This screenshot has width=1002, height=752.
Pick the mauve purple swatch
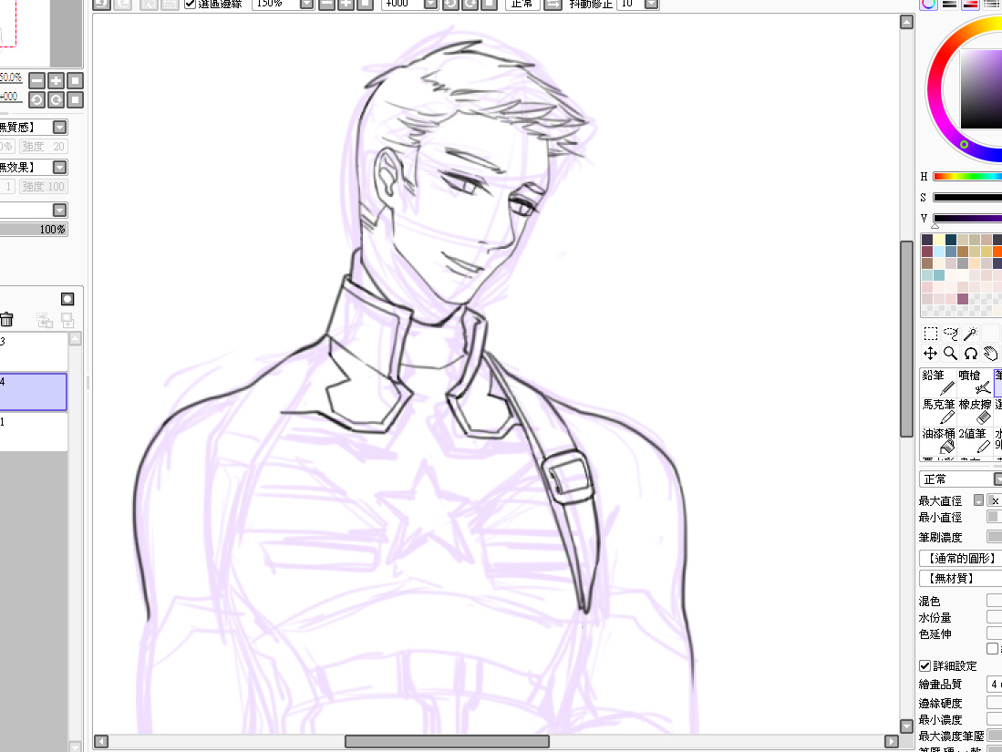(x=963, y=298)
